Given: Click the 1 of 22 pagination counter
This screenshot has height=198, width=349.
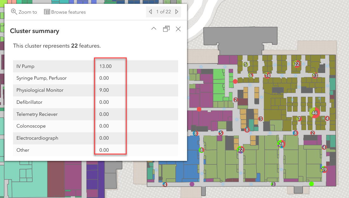Looking at the screenshot, I should tap(163, 11).
